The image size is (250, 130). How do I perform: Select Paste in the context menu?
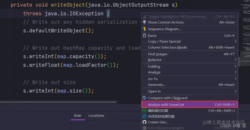pos(189,36)
